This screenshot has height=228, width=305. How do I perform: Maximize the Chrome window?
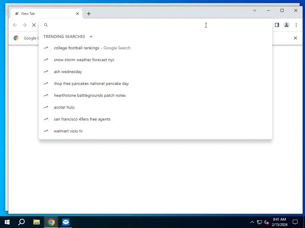pos(282,10)
